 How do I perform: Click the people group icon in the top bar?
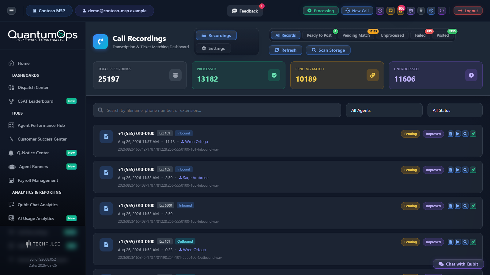tap(411, 11)
